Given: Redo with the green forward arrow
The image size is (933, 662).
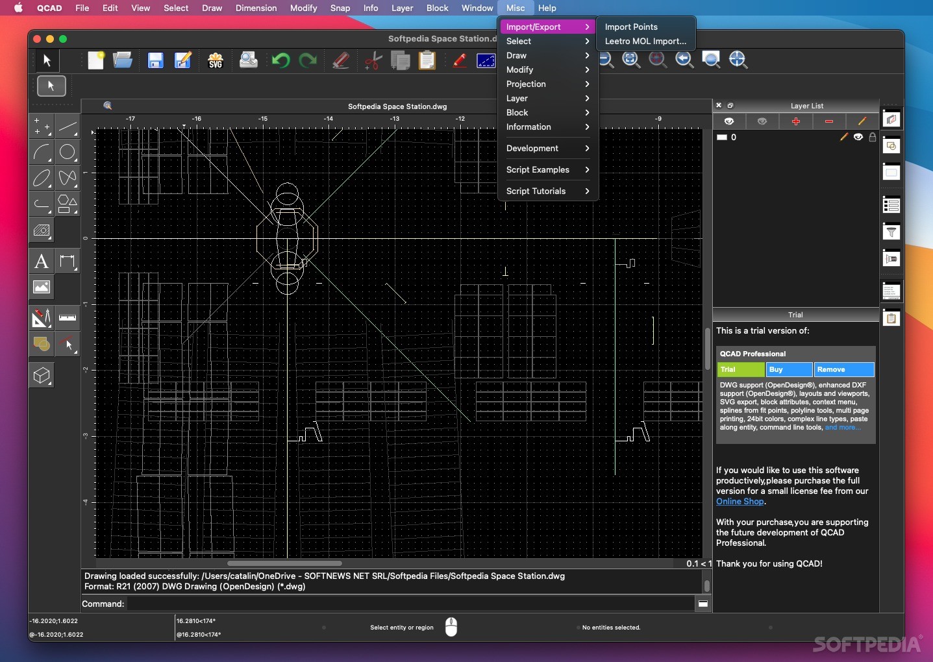Looking at the screenshot, I should (x=308, y=60).
